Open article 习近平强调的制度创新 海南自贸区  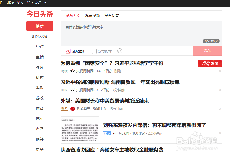(120, 82)
